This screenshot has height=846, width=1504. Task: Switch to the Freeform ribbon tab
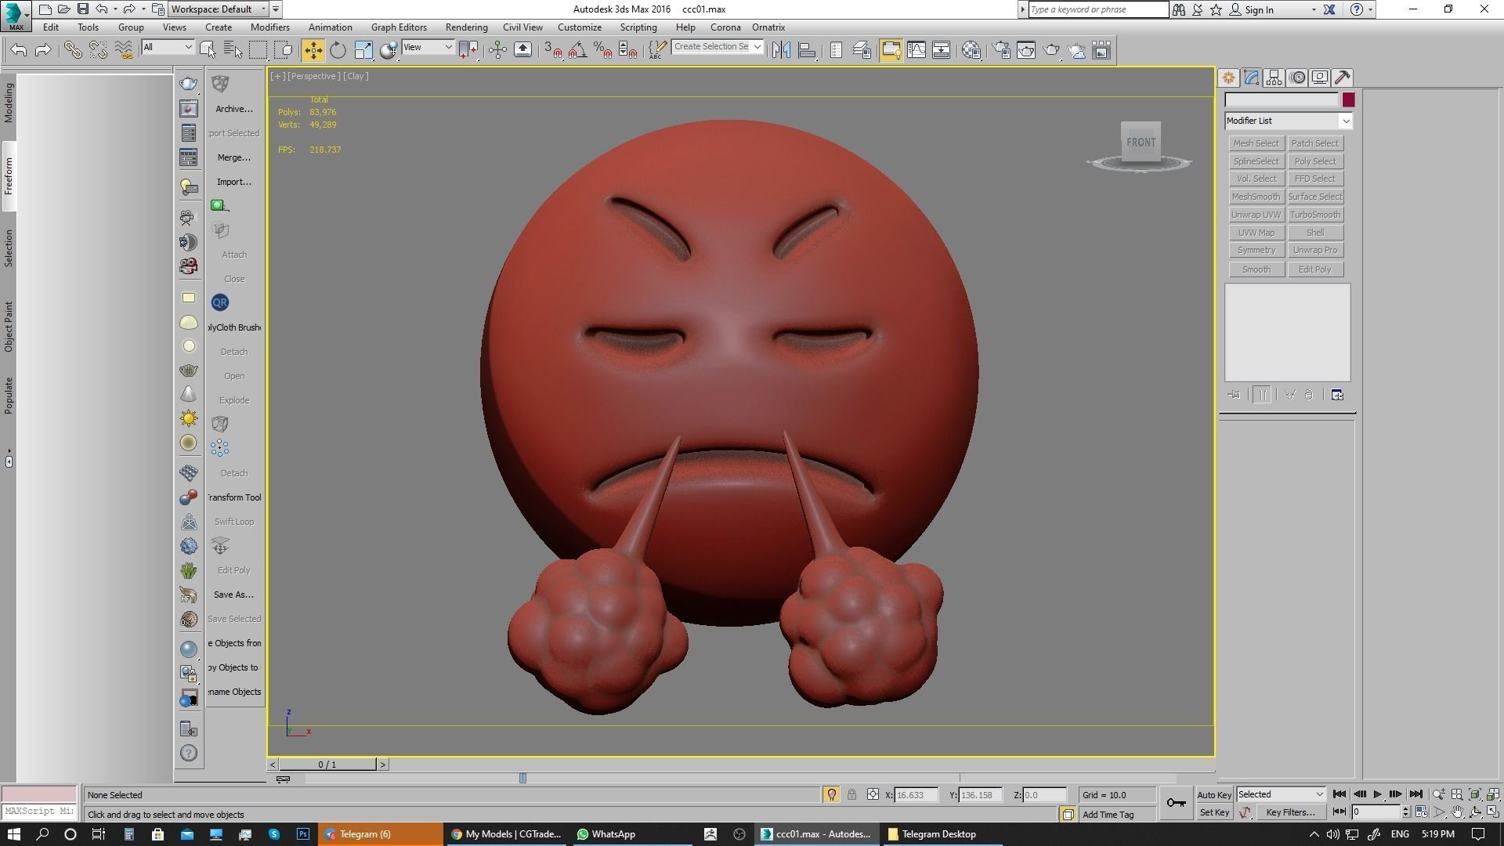(x=9, y=176)
